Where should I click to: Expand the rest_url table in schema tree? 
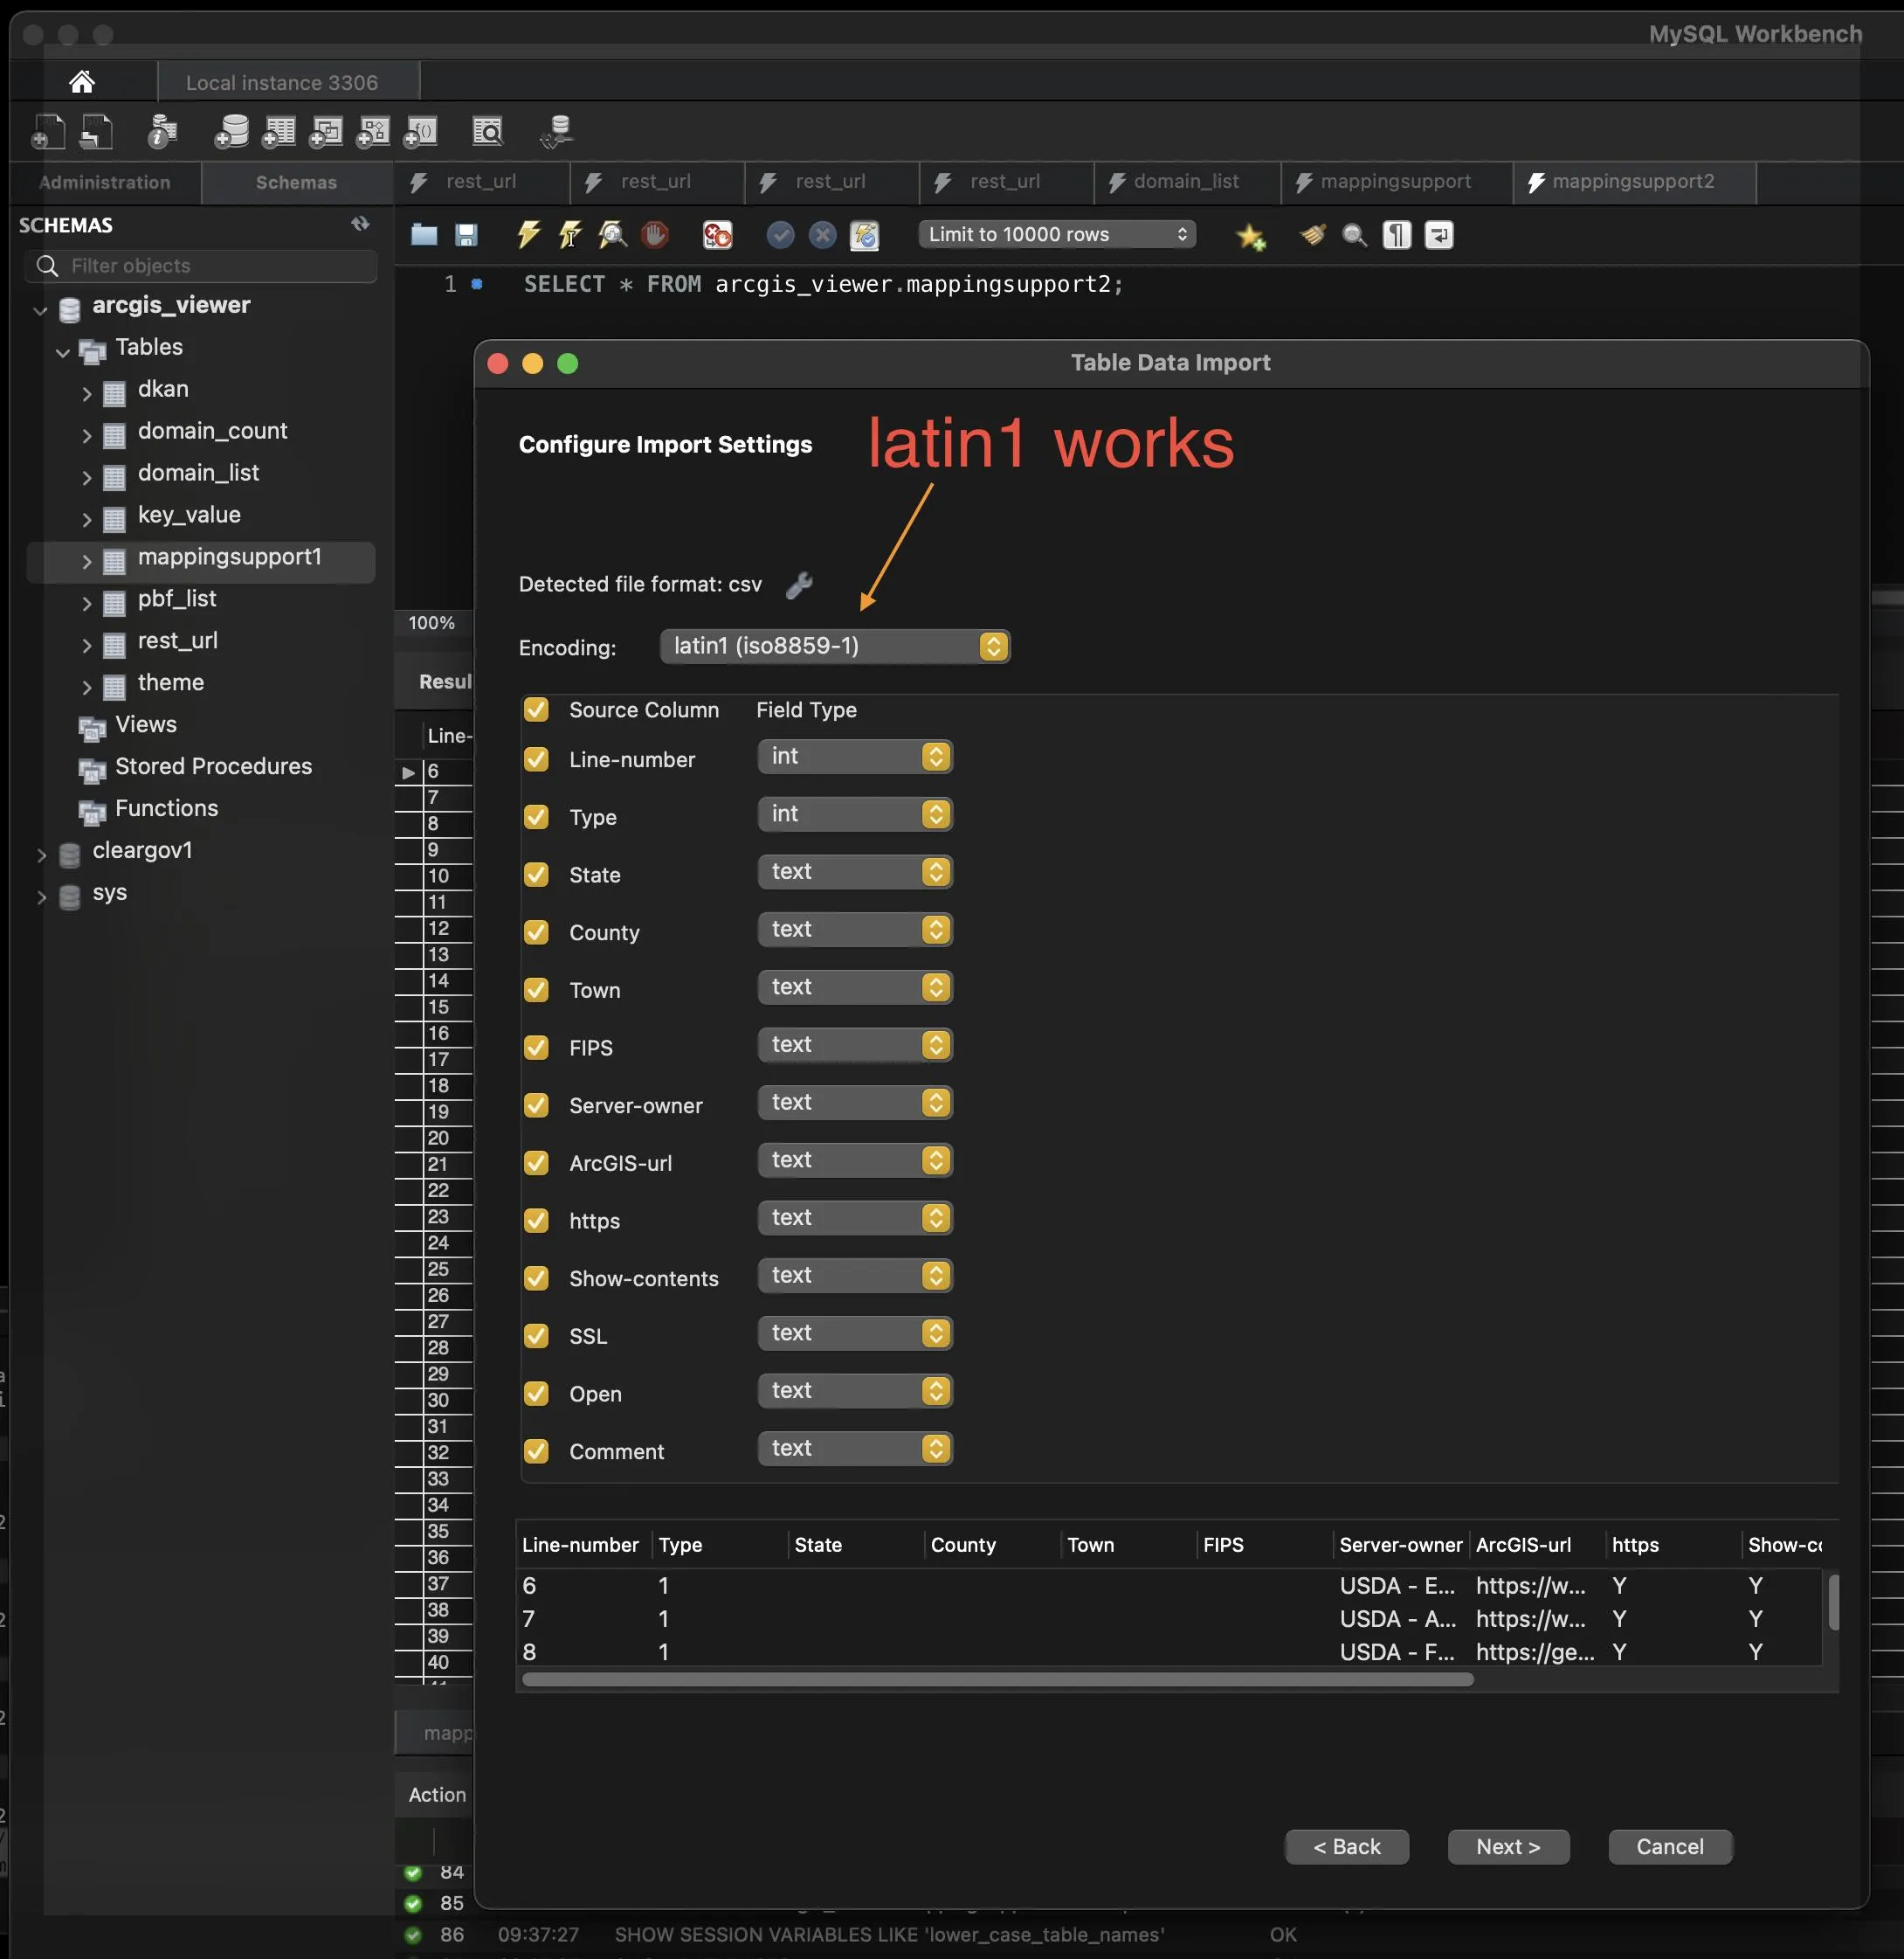point(87,646)
